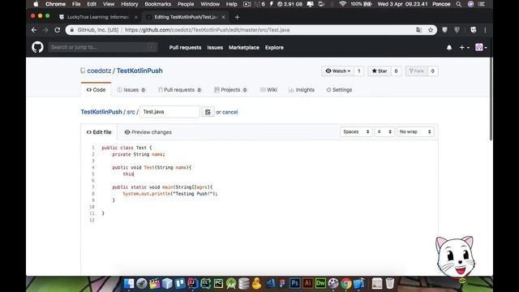Bookmark this page with the star

tap(431, 30)
